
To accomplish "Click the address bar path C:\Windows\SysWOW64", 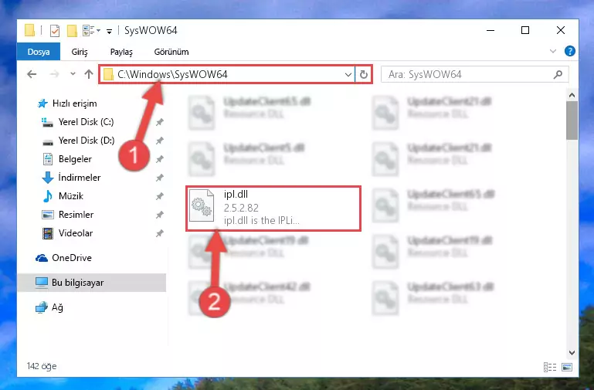I will tap(172, 74).
